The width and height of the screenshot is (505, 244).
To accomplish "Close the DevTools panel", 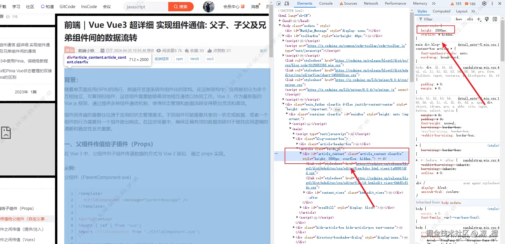I will pos(500,3).
